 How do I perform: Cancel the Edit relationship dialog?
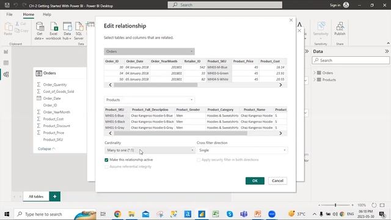pyautogui.click(x=277, y=181)
